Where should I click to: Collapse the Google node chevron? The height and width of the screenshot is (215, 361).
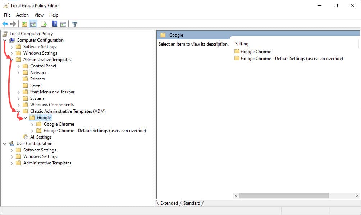point(26,118)
